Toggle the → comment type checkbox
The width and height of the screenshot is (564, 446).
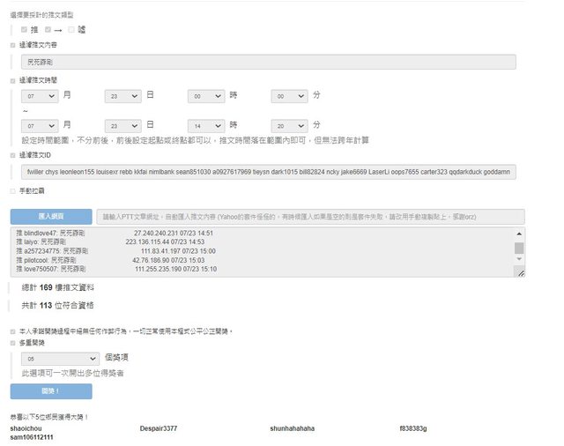[48, 30]
